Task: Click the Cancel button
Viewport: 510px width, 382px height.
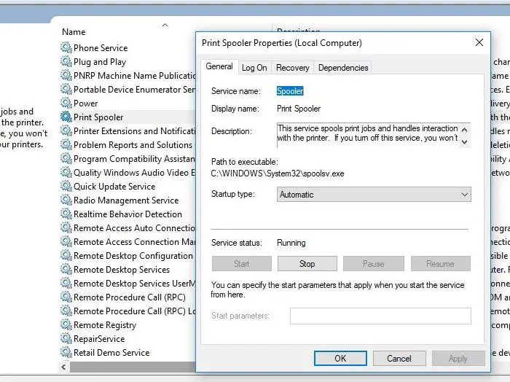Action: [399, 358]
